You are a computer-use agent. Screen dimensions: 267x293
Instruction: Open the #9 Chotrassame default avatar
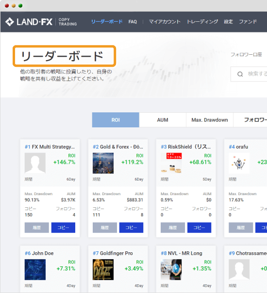click(x=239, y=269)
